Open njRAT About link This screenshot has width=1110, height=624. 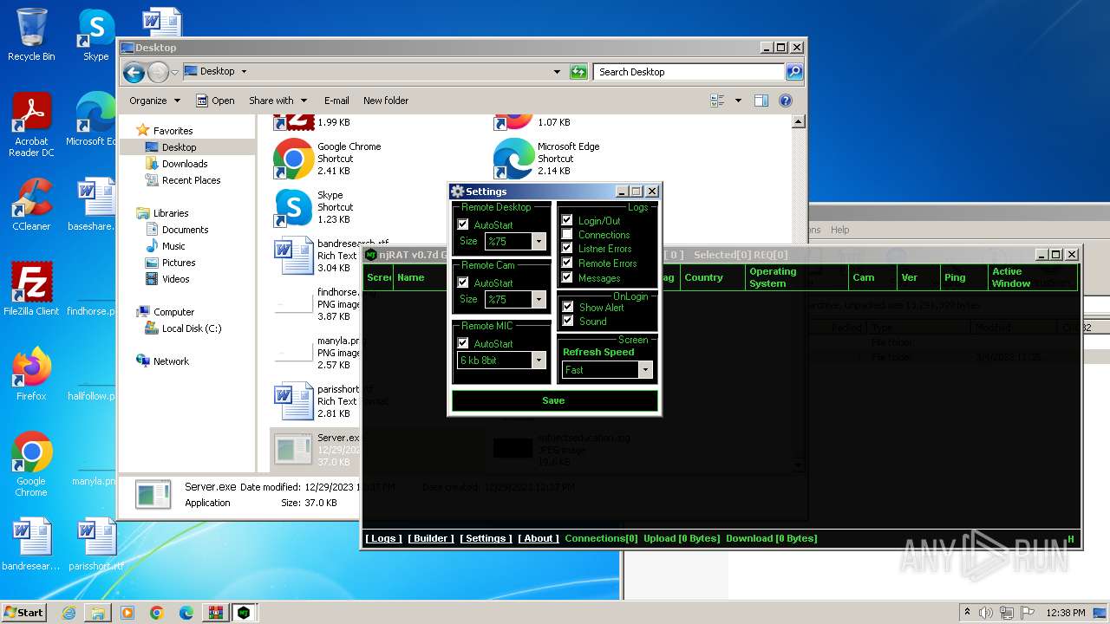point(539,538)
